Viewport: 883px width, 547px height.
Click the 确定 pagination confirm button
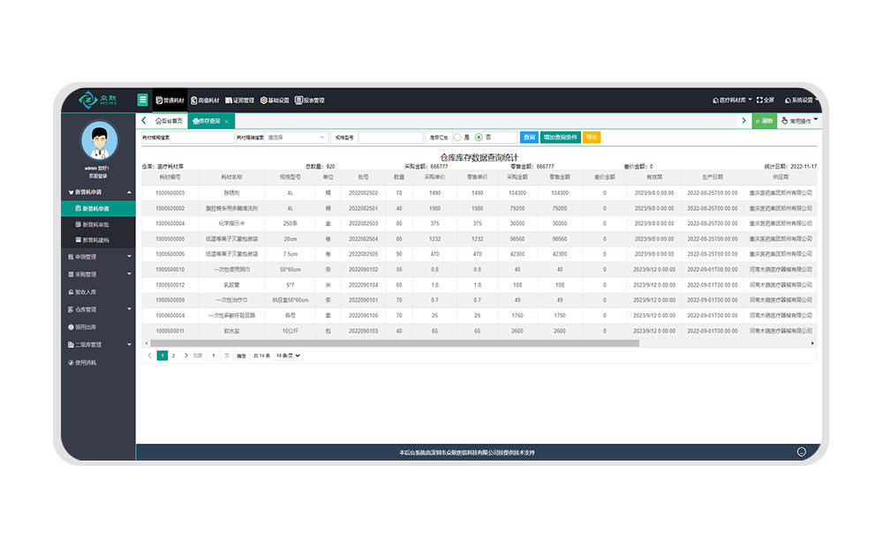point(241,356)
